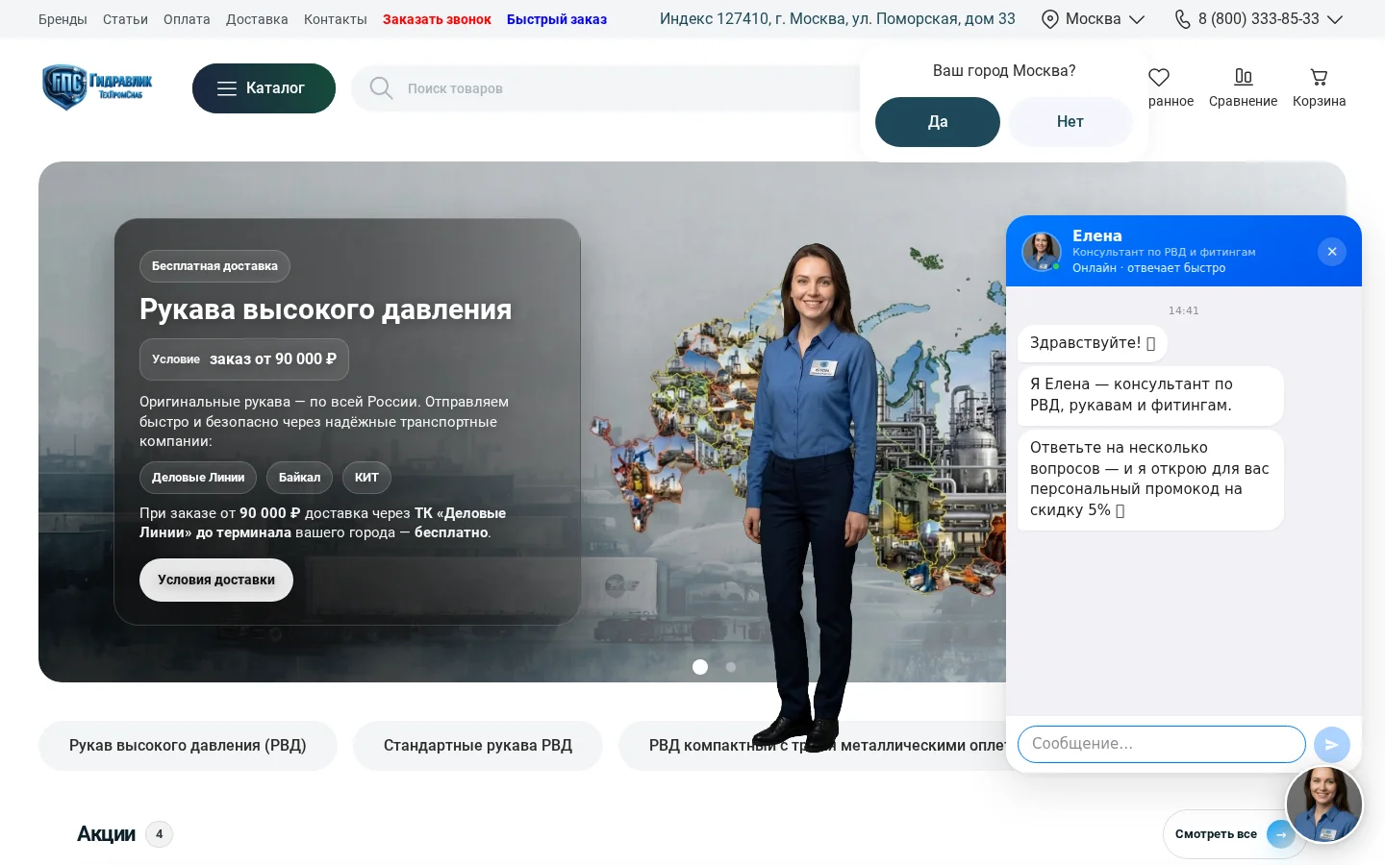The width and height of the screenshot is (1385, 865).
Task: Open Смотреть все promotions link
Action: click(x=1216, y=834)
